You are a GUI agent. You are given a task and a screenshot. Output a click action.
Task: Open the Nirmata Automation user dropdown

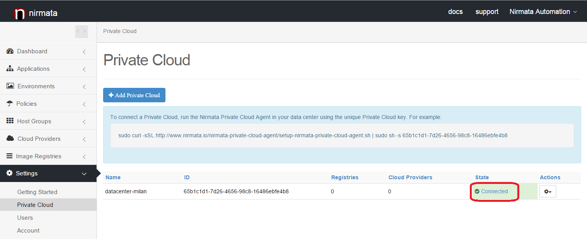[x=543, y=12]
